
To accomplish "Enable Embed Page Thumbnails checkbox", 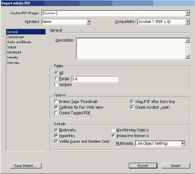I will [x=56, y=102].
